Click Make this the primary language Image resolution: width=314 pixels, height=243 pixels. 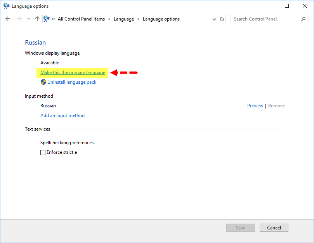pos(73,72)
